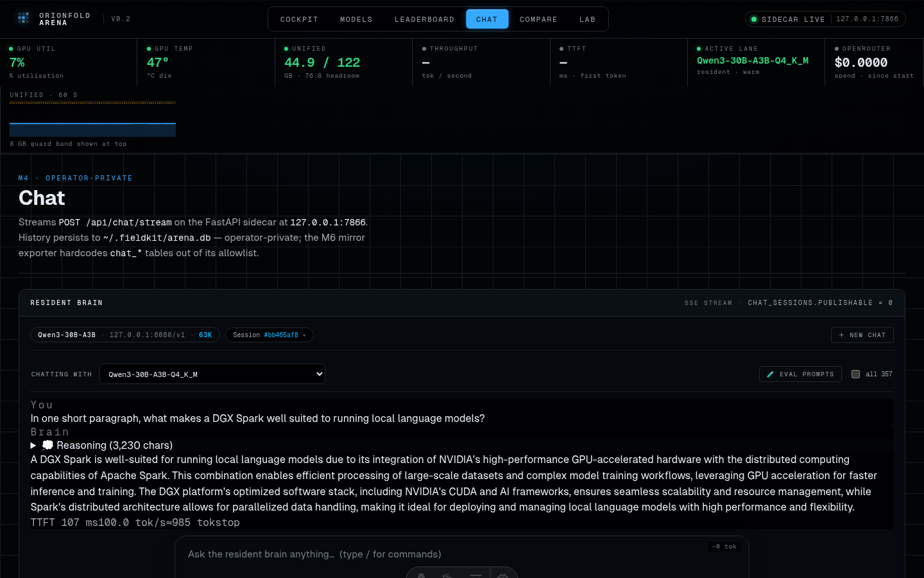The height and width of the screenshot is (578, 924).
Task: Go to the Compare tab
Action: point(538,19)
